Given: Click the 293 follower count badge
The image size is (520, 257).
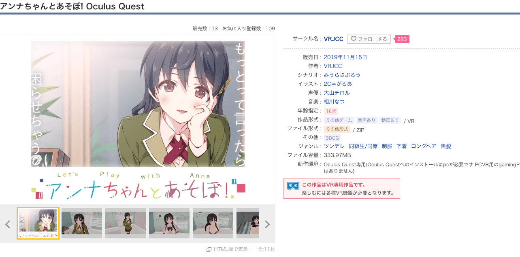Looking at the screenshot, I should tap(402, 39).
